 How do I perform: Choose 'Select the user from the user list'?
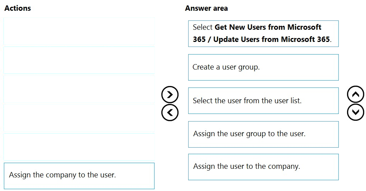point(263,101)
